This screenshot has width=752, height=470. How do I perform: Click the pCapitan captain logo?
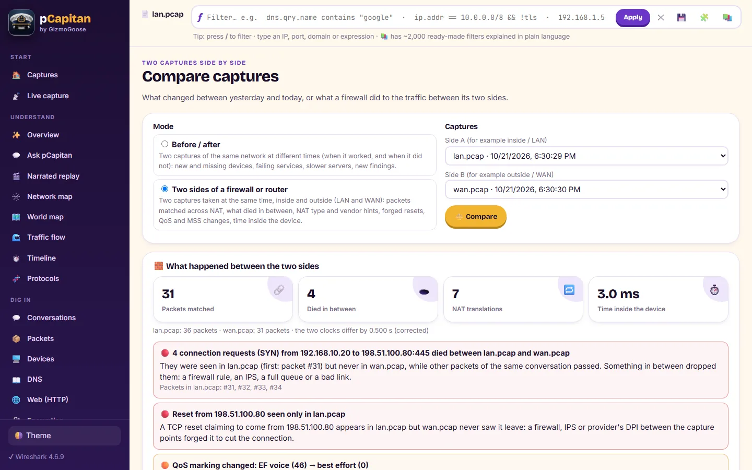coord(21,22)
